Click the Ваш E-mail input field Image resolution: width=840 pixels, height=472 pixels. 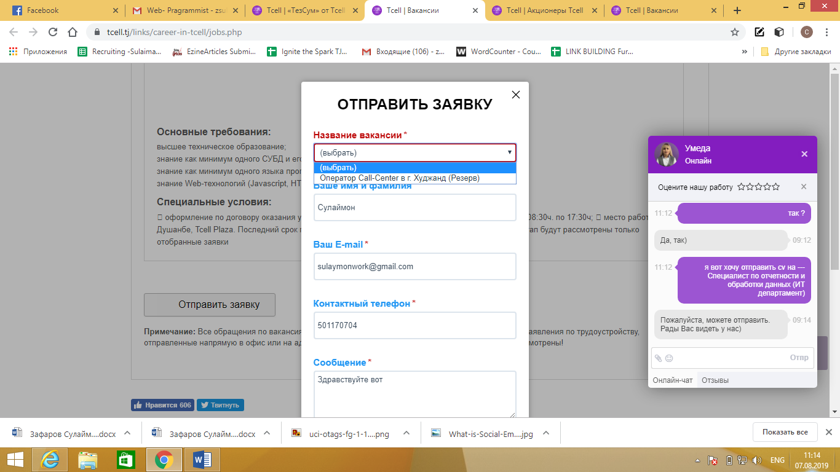pos(415,267)
